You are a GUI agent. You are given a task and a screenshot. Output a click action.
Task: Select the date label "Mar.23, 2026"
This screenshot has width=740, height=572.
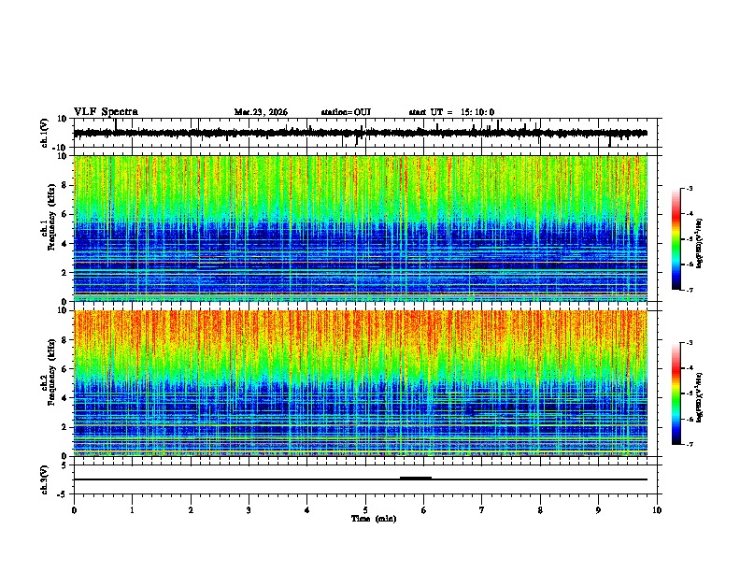pos(261,112)
